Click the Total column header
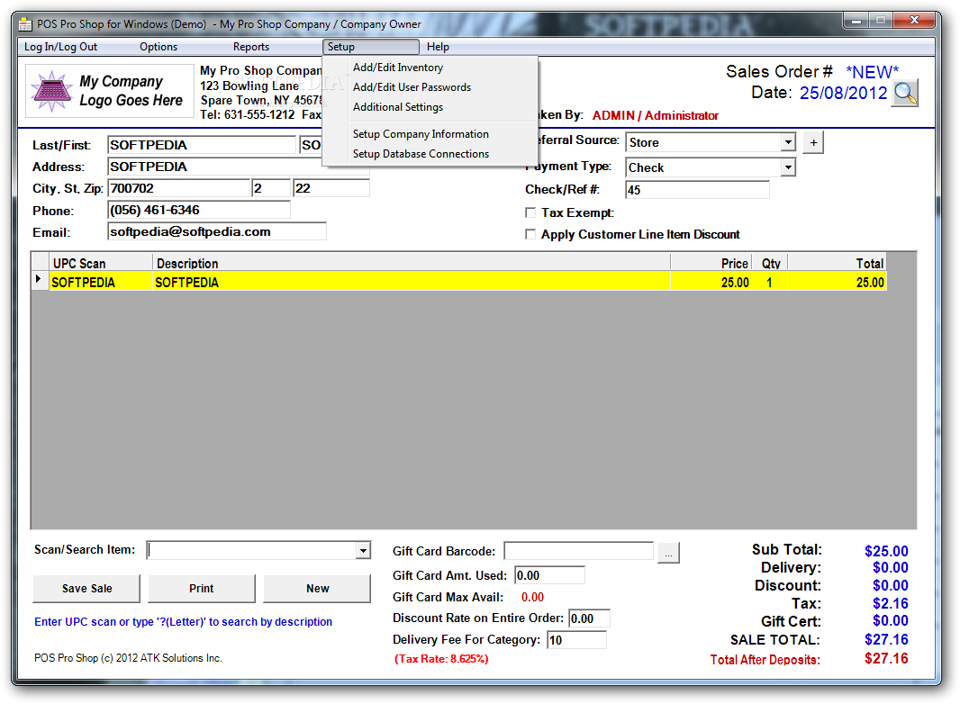The height and width of the screenshot is (704, 960). coord(837,263)
